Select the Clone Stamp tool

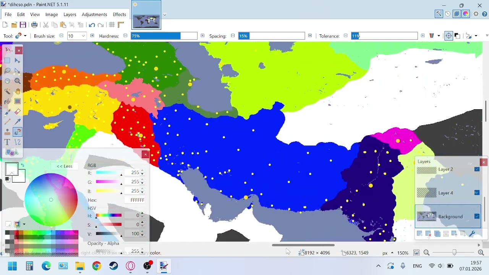[x=7, y=132]
